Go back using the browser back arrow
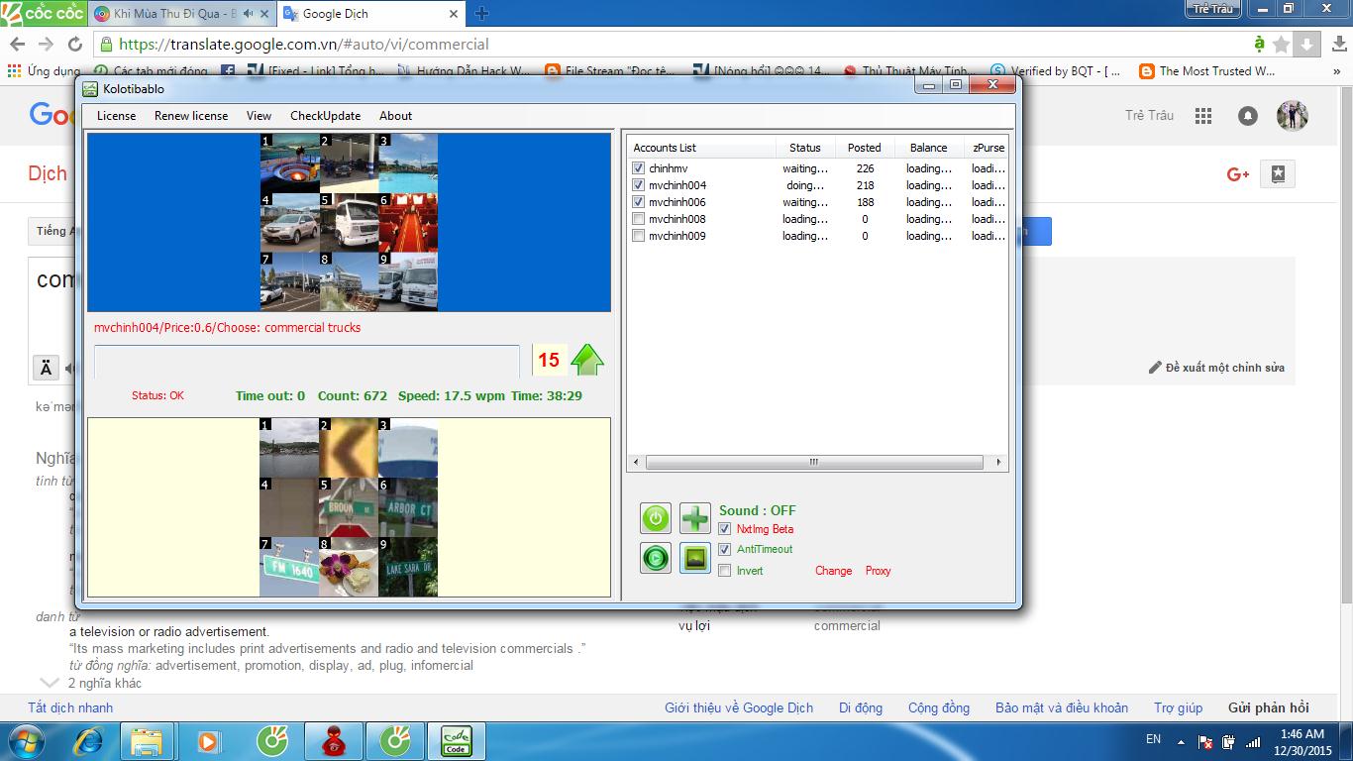This screenshot has height=761, width=1353. [17, 44]
